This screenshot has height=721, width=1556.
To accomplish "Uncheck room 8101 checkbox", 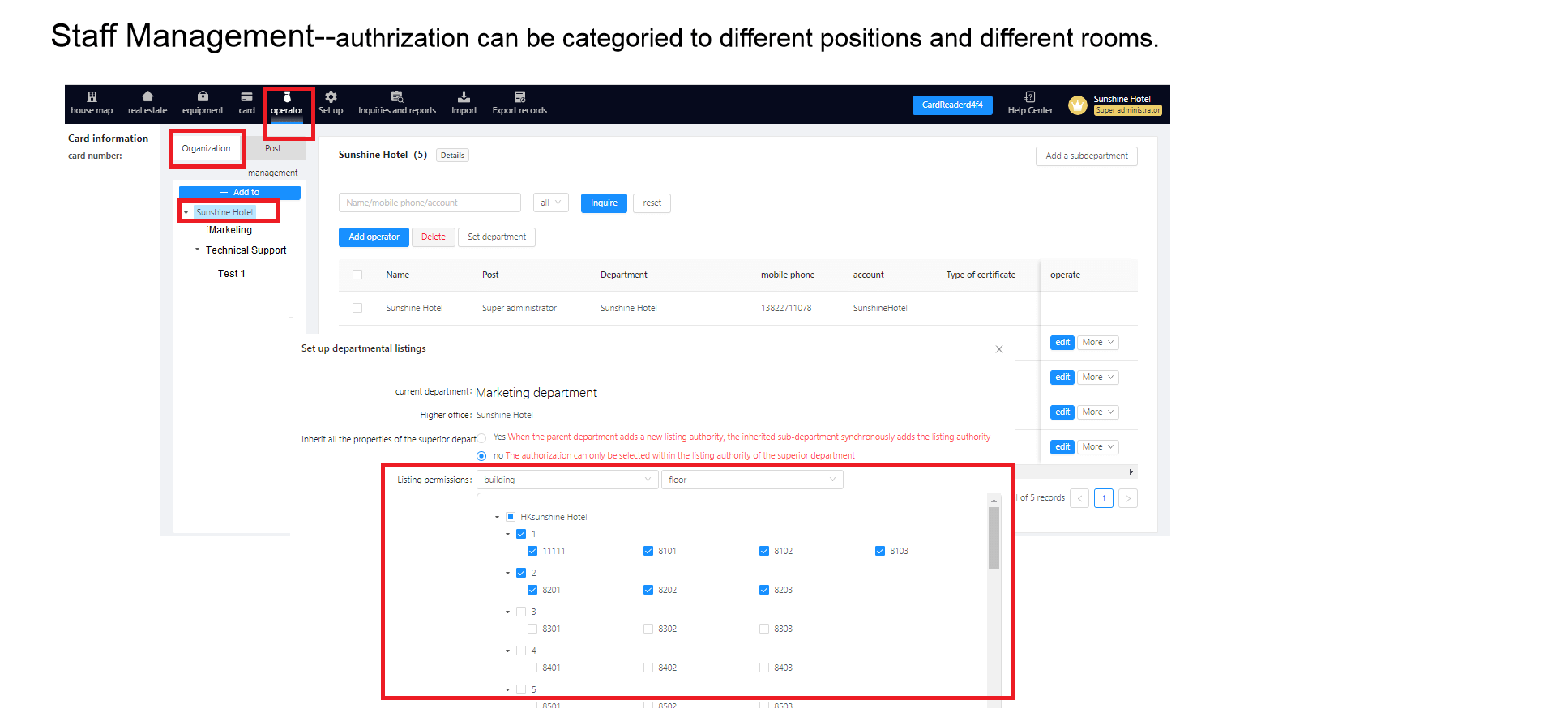I will 648,551.
